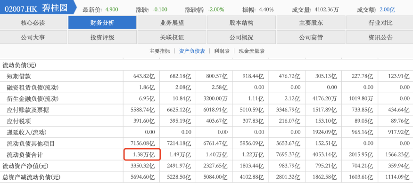The height and width of the screenshot is (184, 413).
Task: Open the 股本结构 tab
Action: pyautogui.click(x=241, y=23)
